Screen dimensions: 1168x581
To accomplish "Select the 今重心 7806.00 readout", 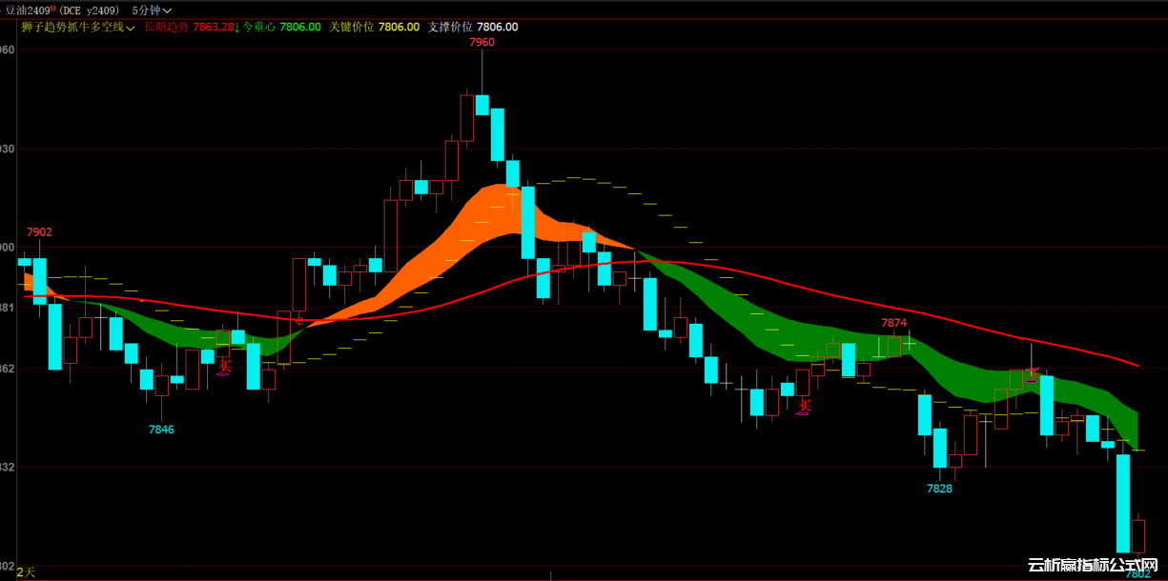I will tap(281, 27).
